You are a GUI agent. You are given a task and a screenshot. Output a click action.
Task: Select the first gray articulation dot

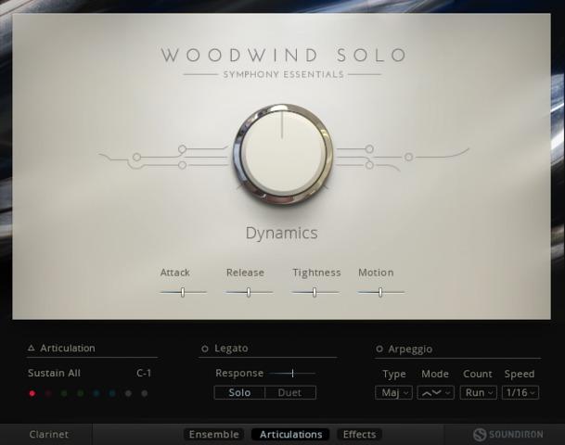[x=128, y=393]
